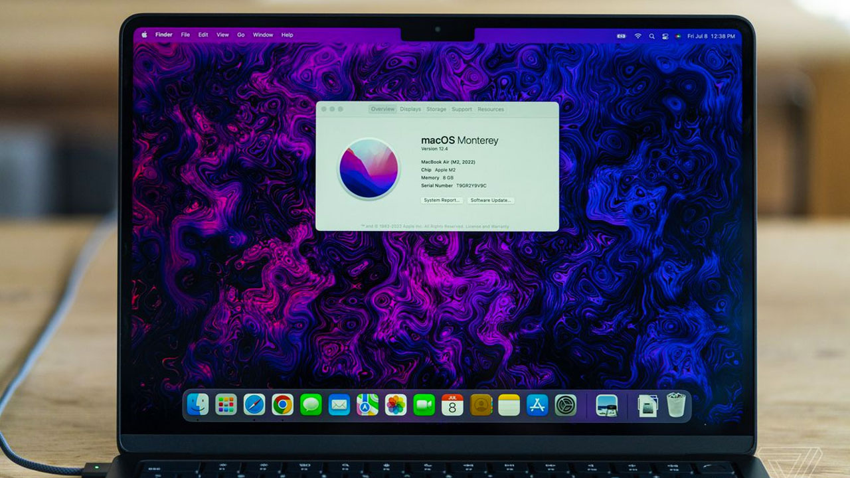Viewport: 850px width, 478px height.
Task: Open the Go menu
Action: [241, 35]
